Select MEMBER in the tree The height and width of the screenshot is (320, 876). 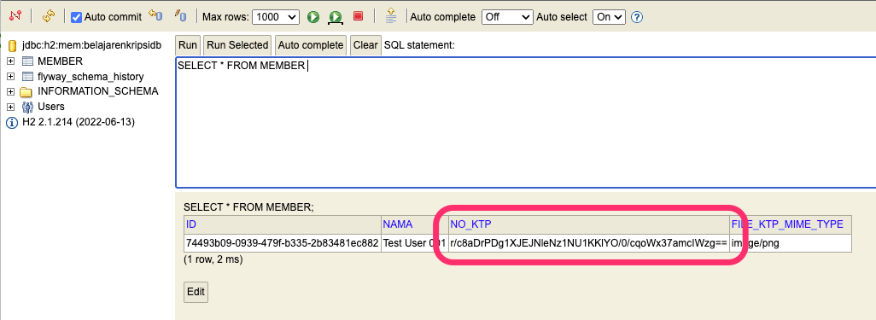(60, 61)
